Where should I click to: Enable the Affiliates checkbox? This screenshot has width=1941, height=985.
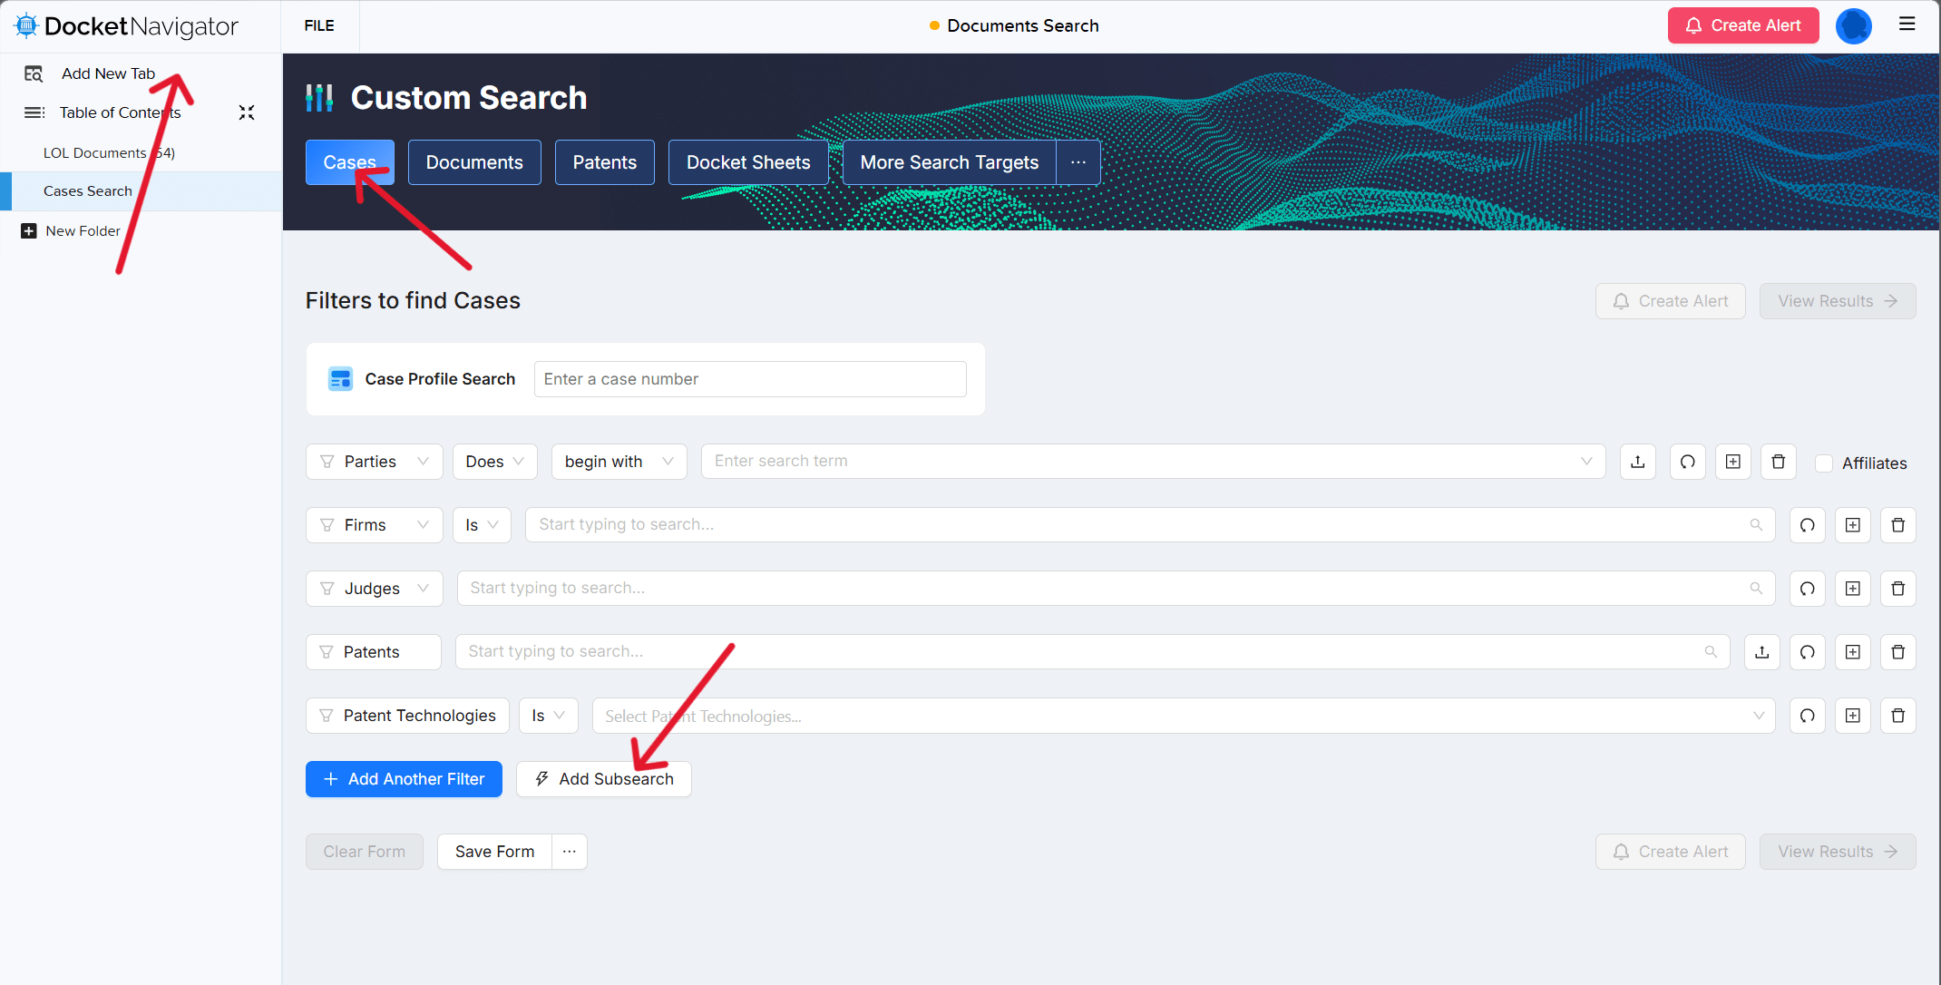click(x=1823, y=463)
